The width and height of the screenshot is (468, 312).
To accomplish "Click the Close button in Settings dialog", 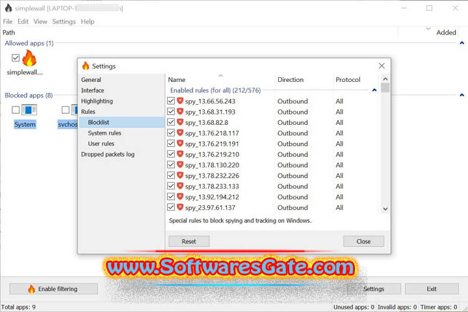I will [x=363, y=241].
